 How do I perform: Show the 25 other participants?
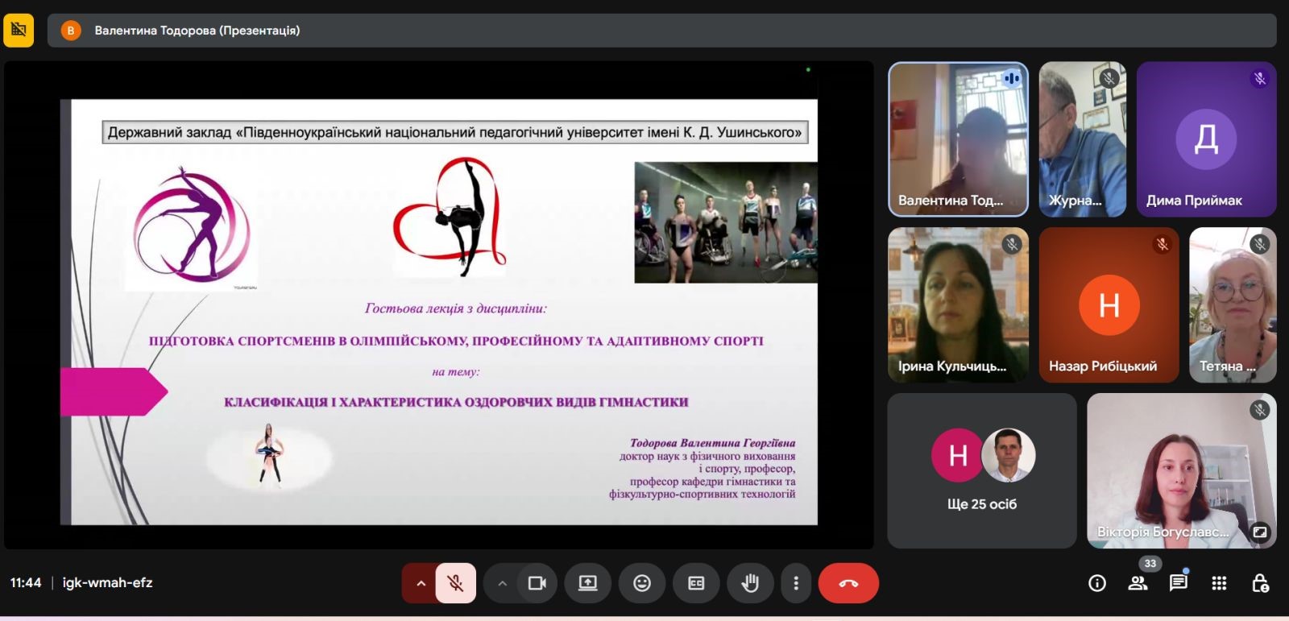pyautogui.click(x=981, y=470)
